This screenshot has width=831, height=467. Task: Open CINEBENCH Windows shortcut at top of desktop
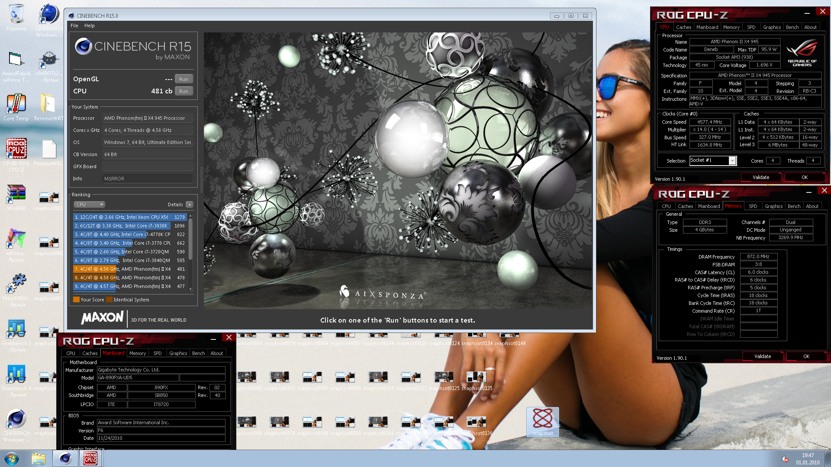[48, 20]
